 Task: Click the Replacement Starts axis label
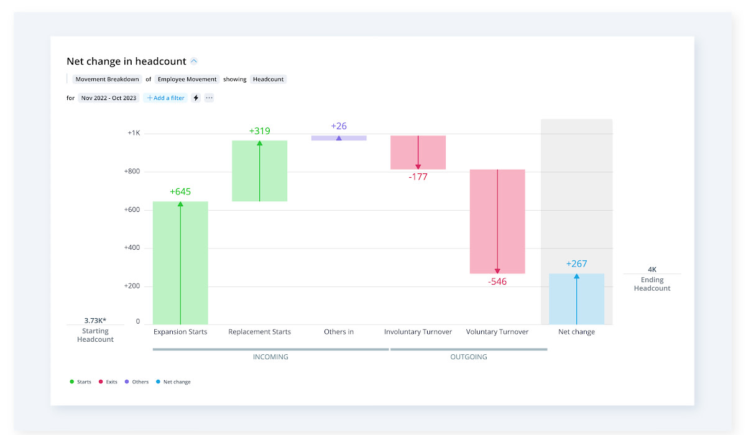tap(260, 332)
